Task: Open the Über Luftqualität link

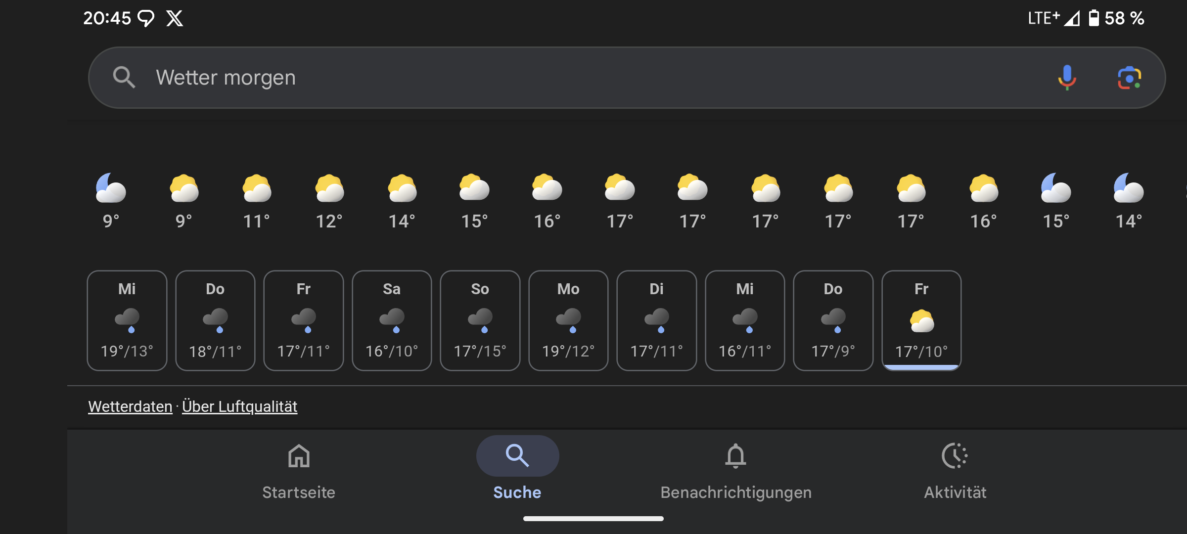Action: pyautogui.click(x=239, y=406)
